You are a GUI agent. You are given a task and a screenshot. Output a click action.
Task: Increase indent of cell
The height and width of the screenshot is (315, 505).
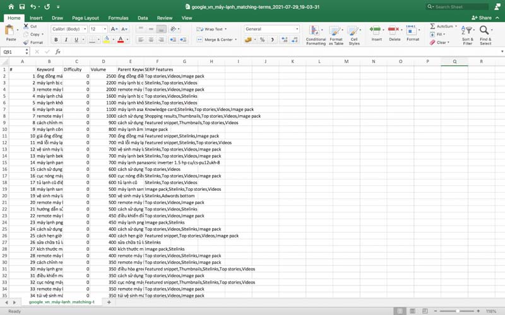pyautogui.click(x=183, y=40)
